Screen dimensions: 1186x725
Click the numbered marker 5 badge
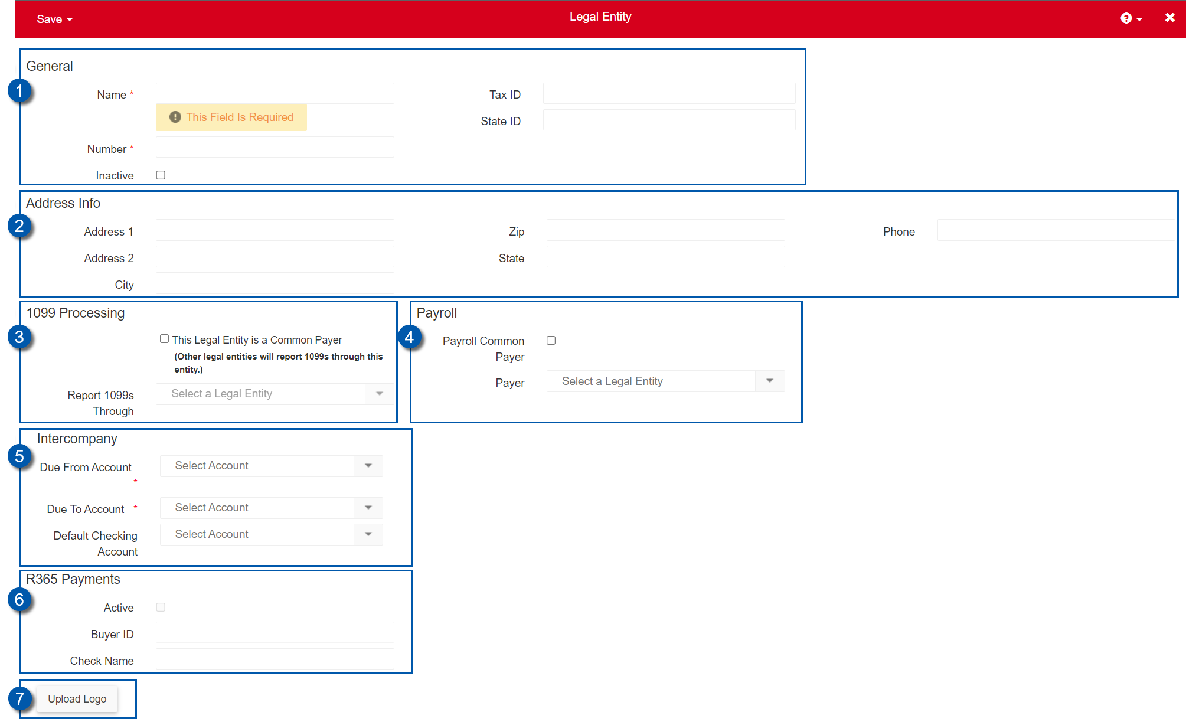coord(19,456)
